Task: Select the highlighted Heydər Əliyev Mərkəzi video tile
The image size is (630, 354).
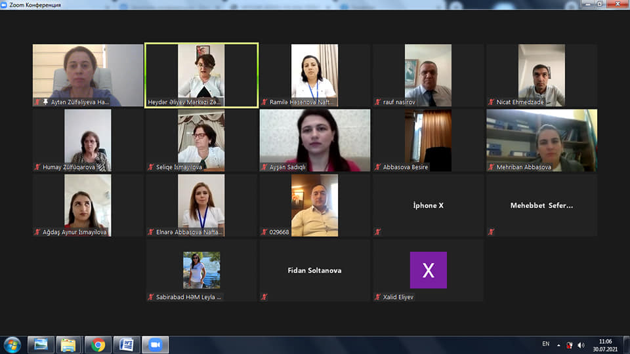Action: pos(201,75)
